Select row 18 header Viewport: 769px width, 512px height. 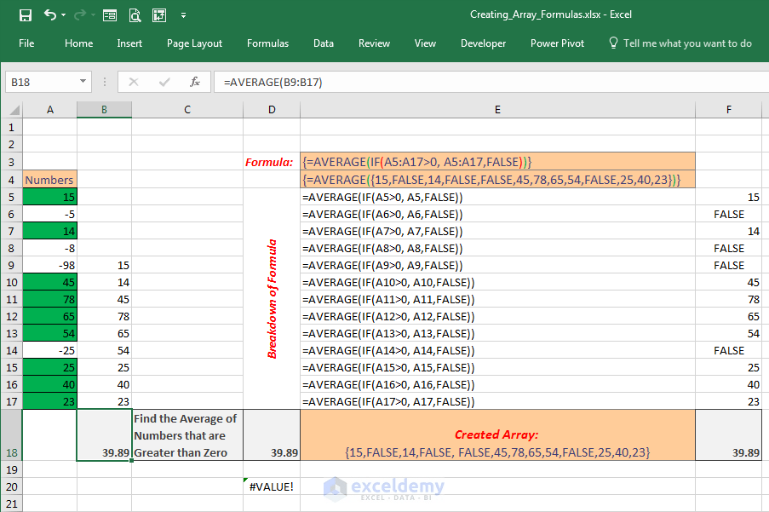pos(10,435)
